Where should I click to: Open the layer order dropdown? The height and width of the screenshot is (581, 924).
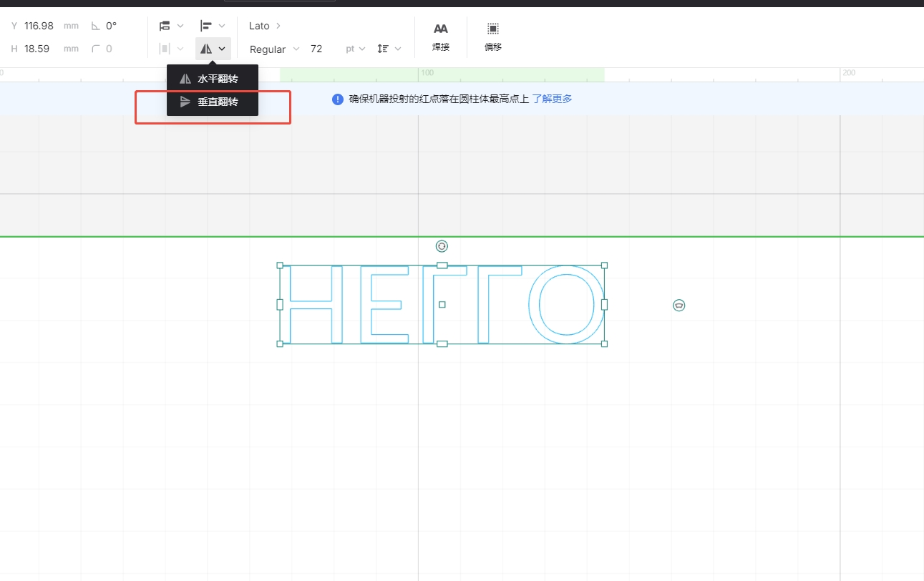172,26
